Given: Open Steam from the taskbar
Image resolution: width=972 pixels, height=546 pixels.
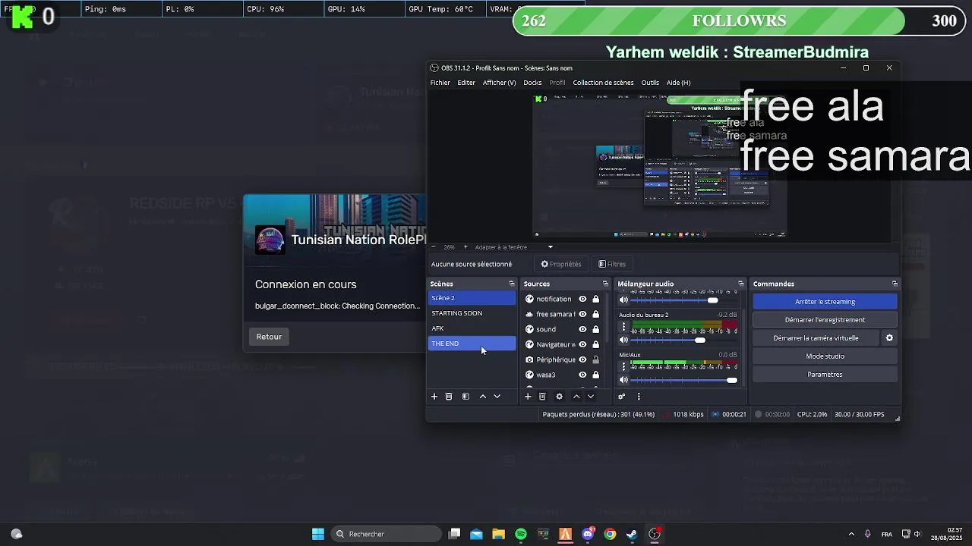Looking at the screenshot, I should click(x=632, y=534).
